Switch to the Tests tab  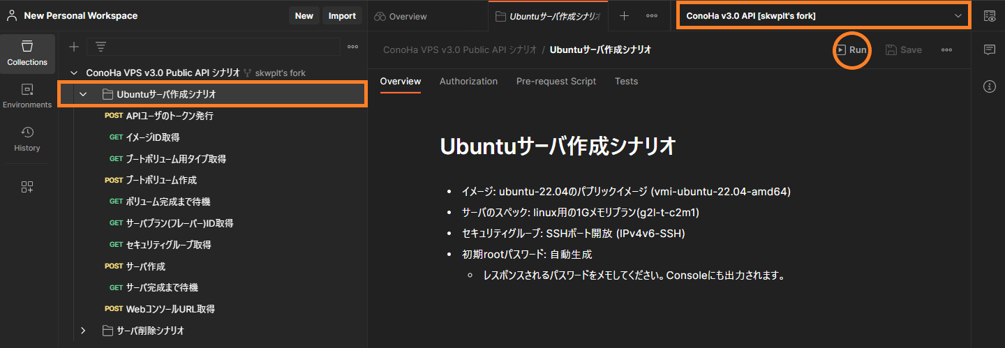tap(626, 81)
